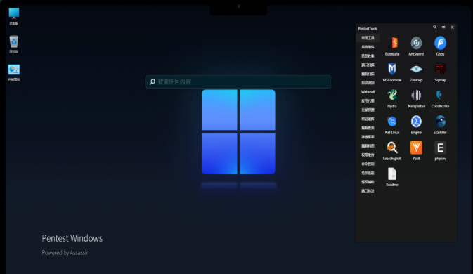Open the Kali Linux icon
This screenshot has height=274, width=473.
click(392, 122)
